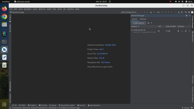Open the TODO tool window

pos(22,105)
